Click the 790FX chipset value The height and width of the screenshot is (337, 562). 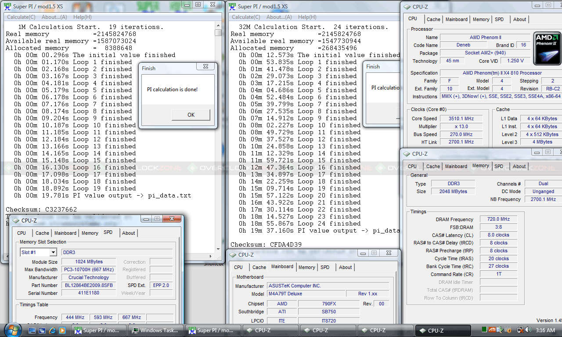pyautogui.click(x=329, y=304)
